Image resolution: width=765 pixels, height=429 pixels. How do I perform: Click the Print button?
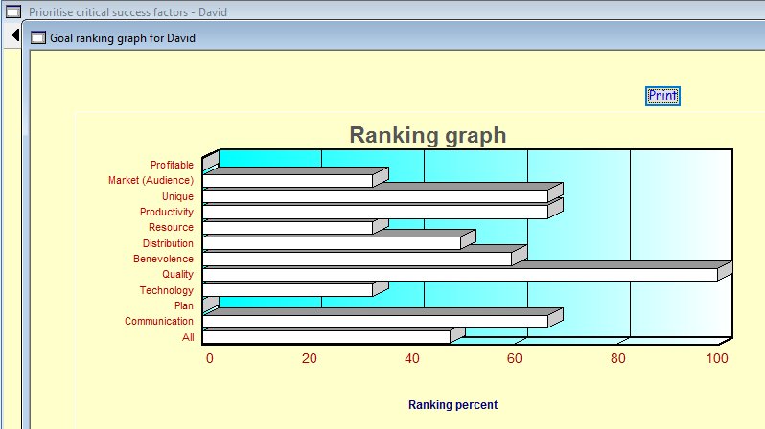[x=662, y=96]
